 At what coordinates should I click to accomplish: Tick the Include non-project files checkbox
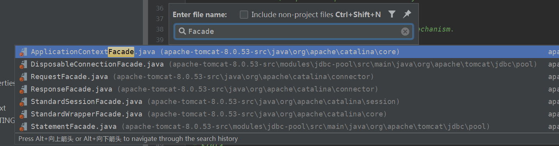(x=244, y=15)
